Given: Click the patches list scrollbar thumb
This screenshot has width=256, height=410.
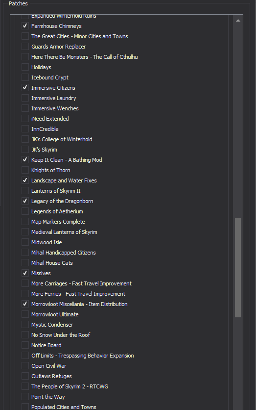Looking at the screenshot, I should point(238,267).
